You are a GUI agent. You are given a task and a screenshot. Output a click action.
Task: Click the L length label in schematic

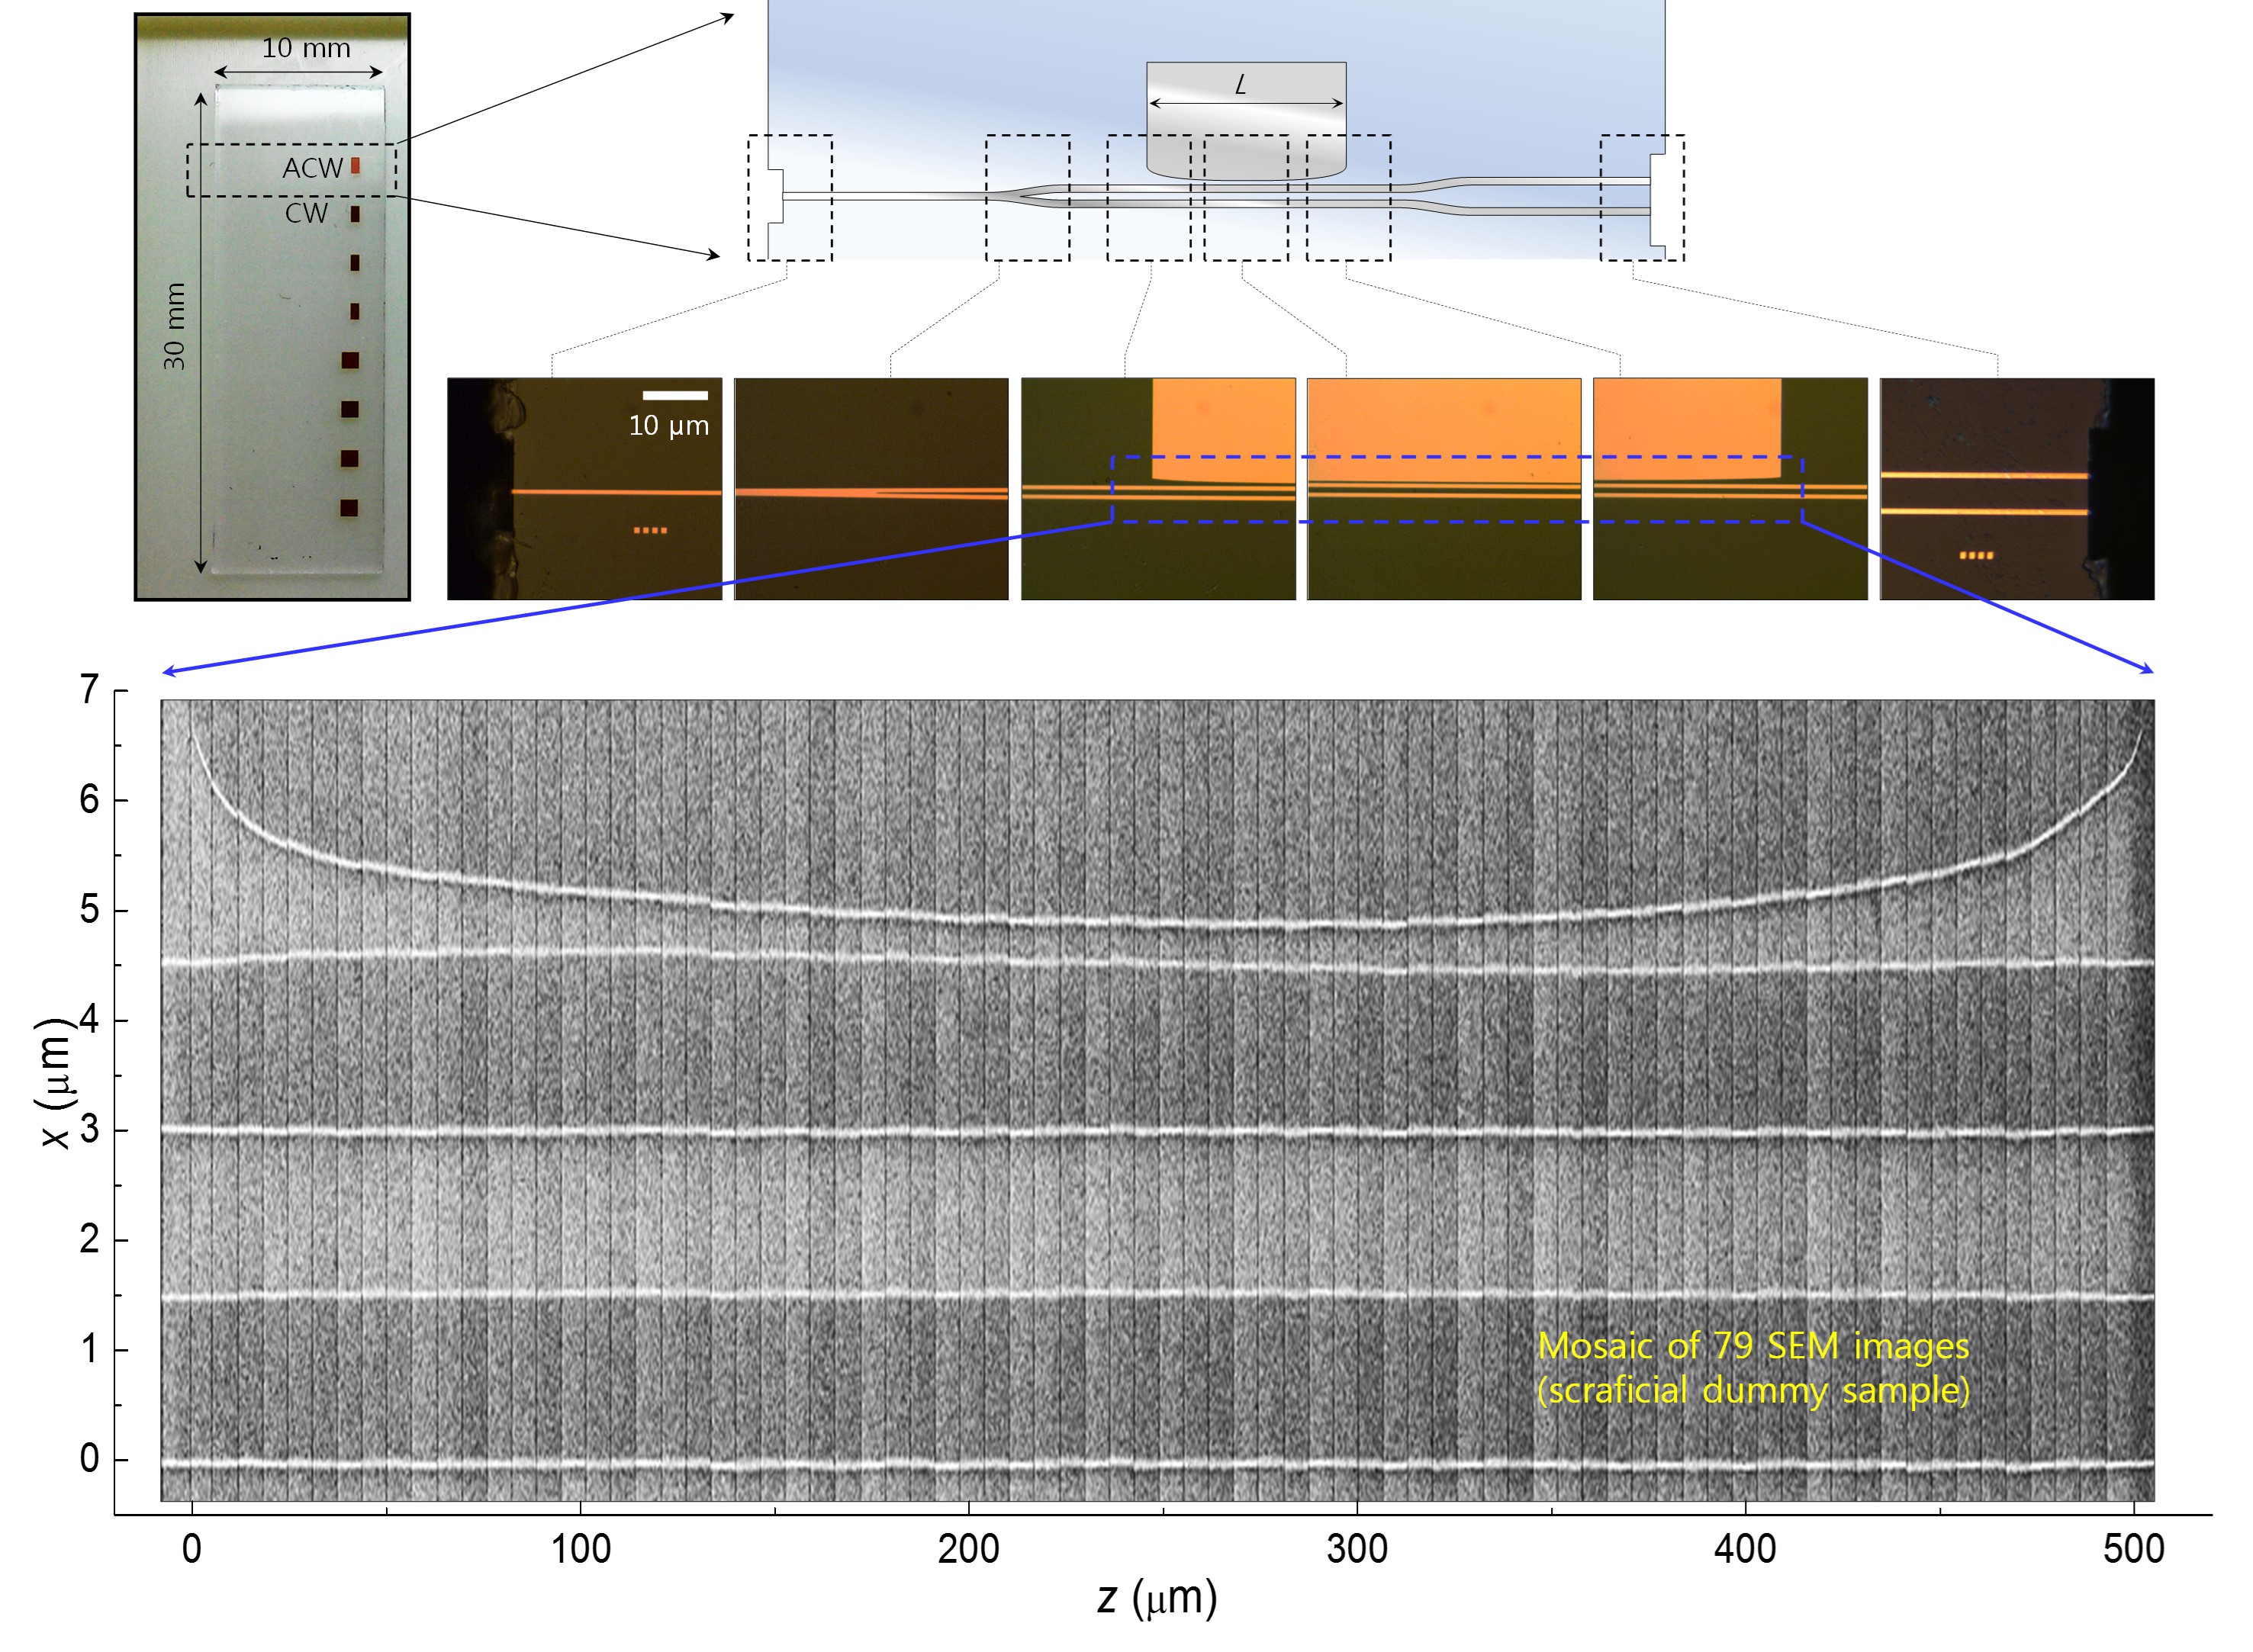point(1241,85)
